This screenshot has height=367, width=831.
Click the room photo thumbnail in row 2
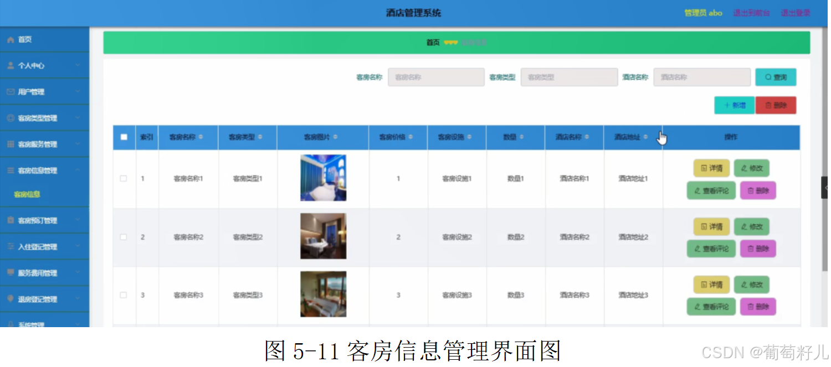pyautogui.click(x=324, y=236)
